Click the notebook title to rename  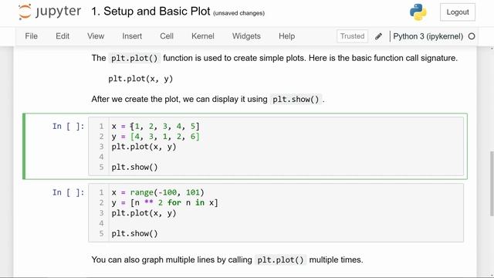[151, 12]
